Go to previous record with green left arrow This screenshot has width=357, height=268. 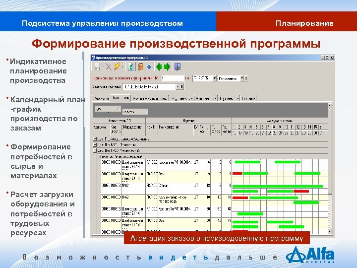[159, 67]
